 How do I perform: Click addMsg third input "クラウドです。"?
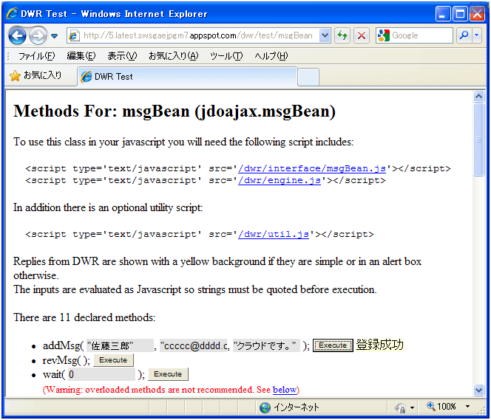(266, 345)
